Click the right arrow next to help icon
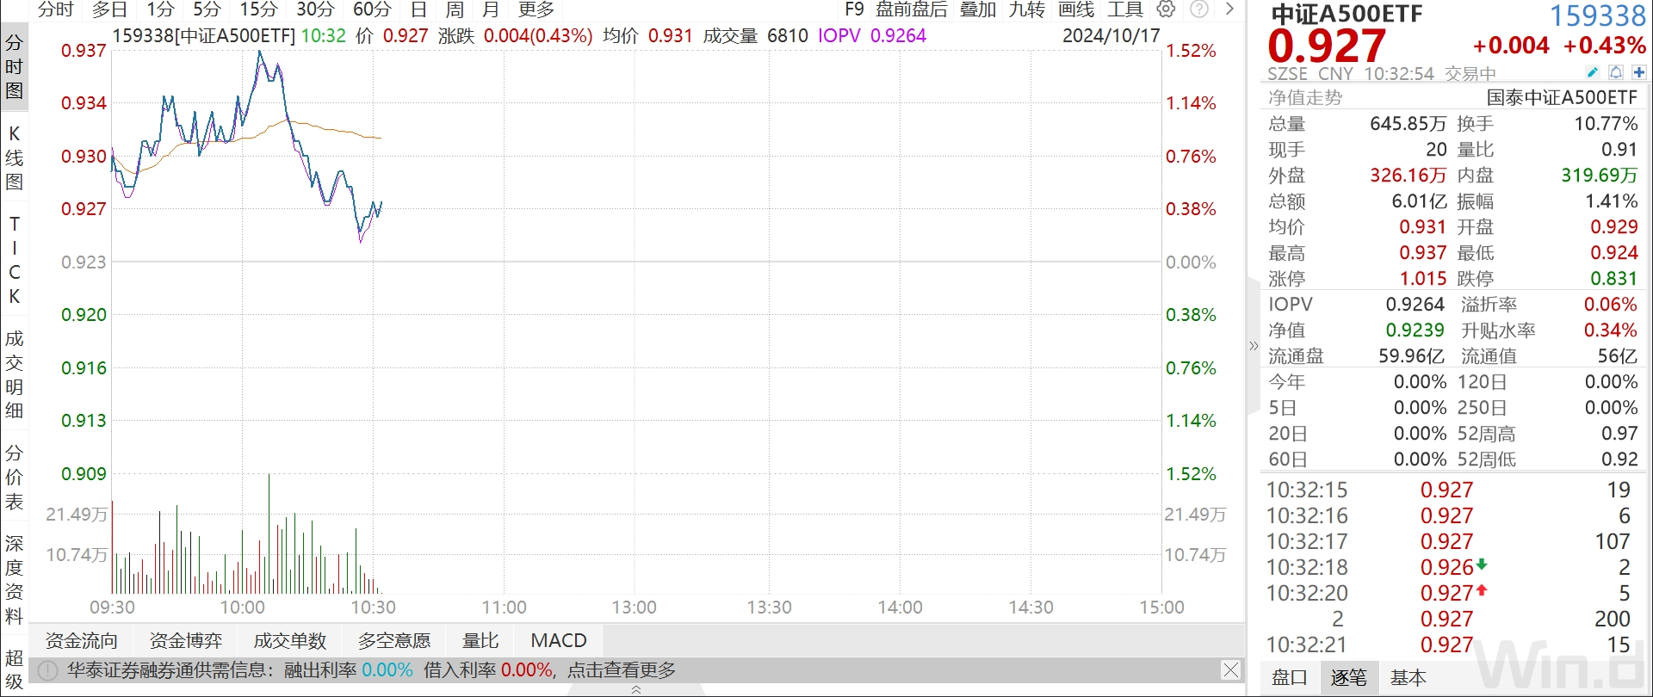The image size is (1653, 697). [x=1229, y=9]
